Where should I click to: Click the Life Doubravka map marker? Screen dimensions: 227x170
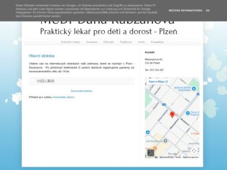click(165, 141)
